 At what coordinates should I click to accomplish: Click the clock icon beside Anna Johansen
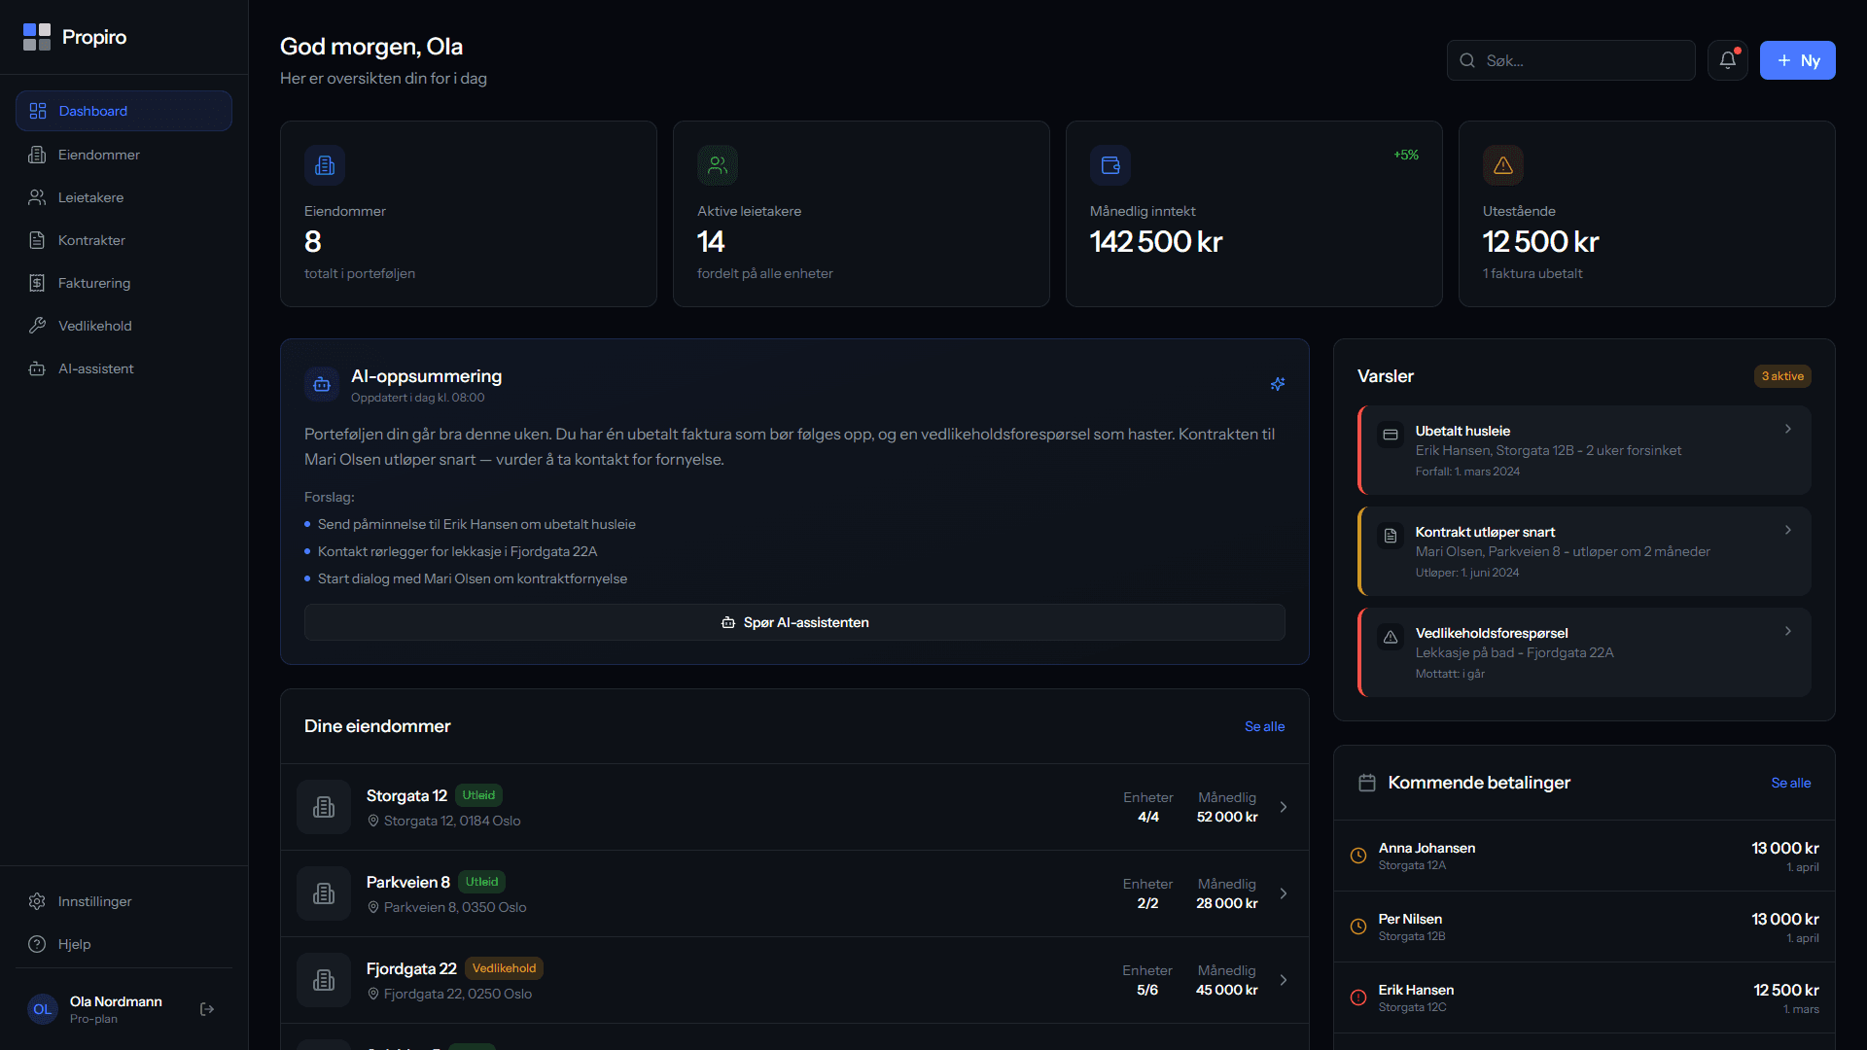(x=1358, y=856)
